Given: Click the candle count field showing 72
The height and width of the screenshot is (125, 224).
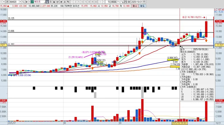Looking at the screenshot, I should 108,2.
